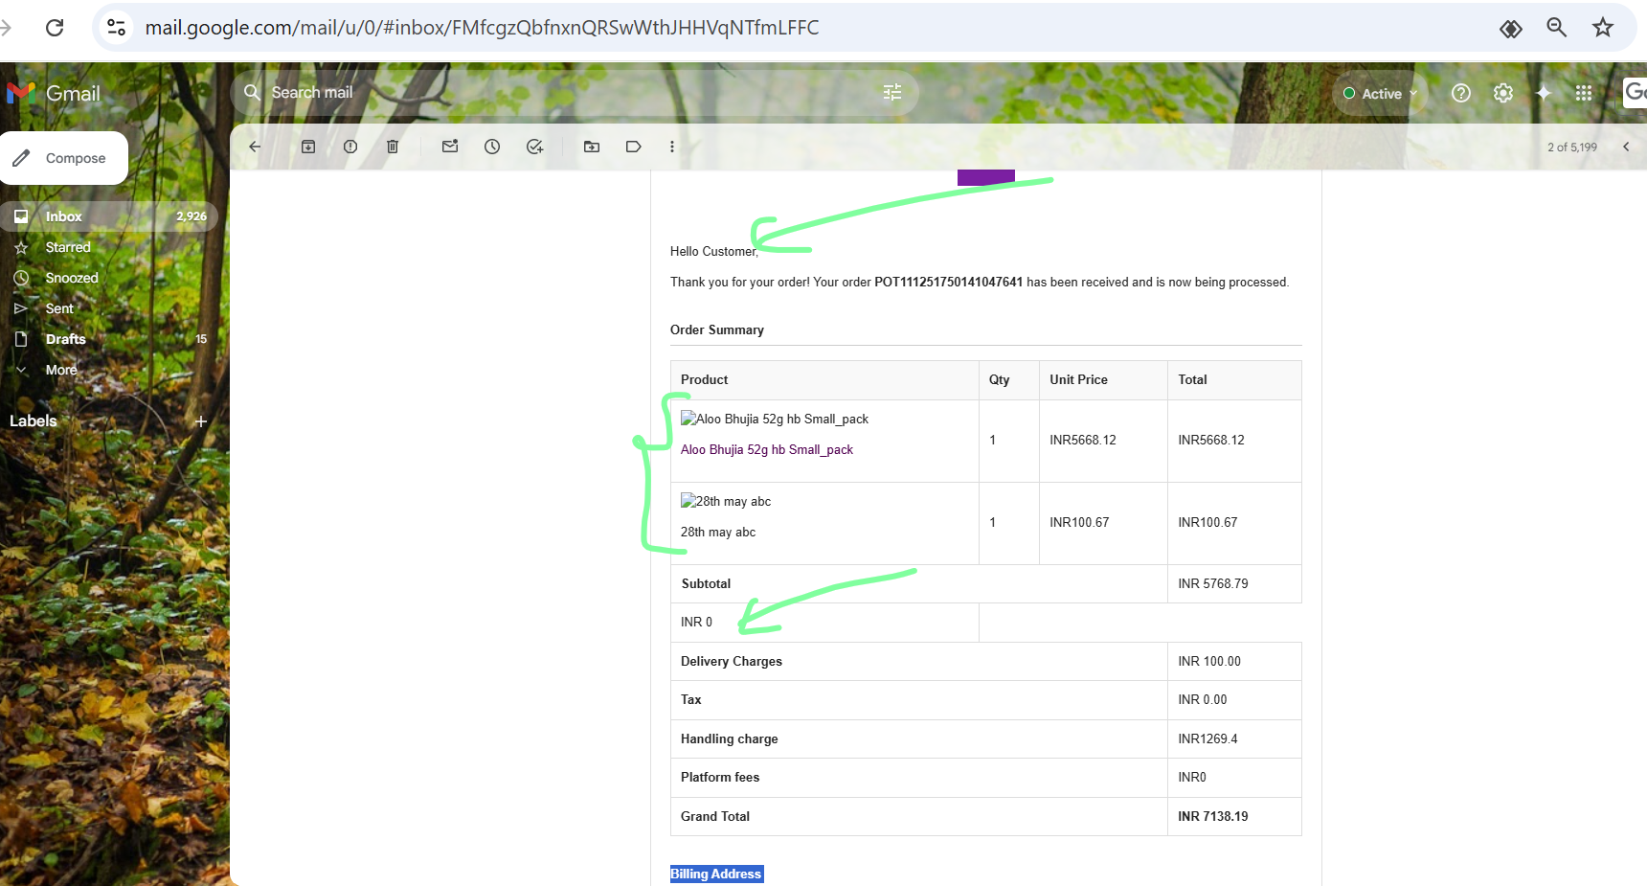Open Aloo Bhujia 52g hb Small_pack link
Viewport: 1647px width, 886px height.
[x=767, y=449]
